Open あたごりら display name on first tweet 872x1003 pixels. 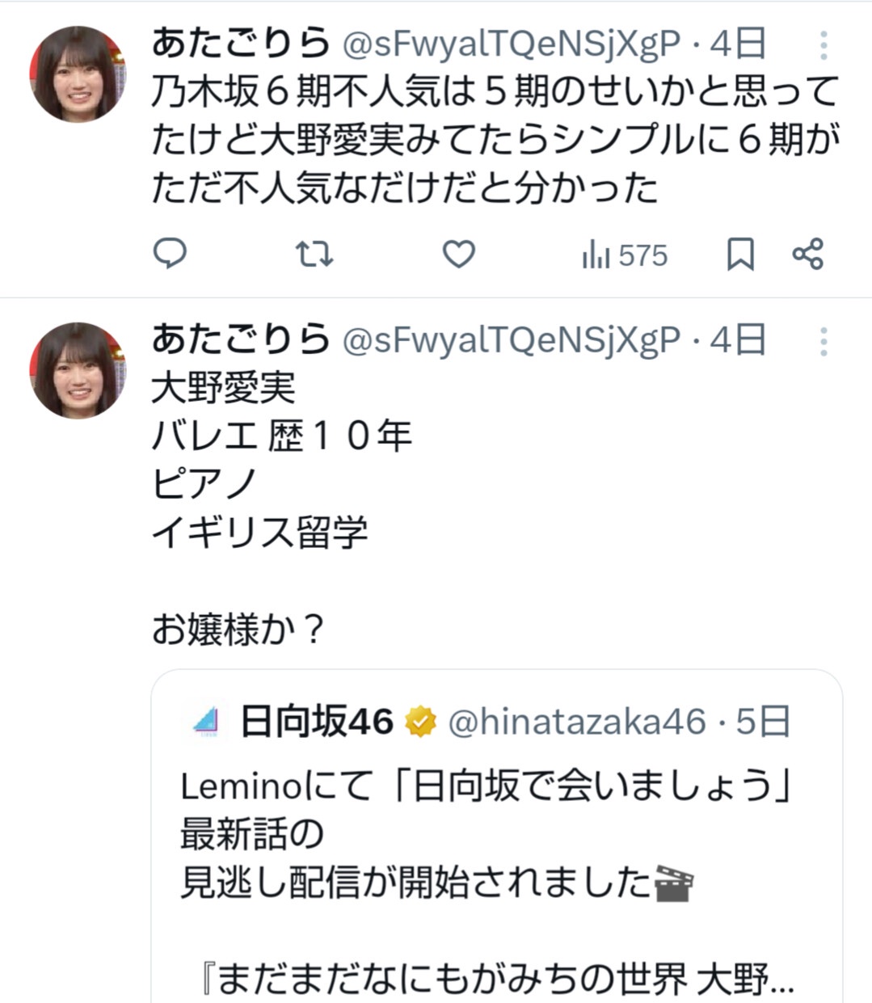(240, 44)
